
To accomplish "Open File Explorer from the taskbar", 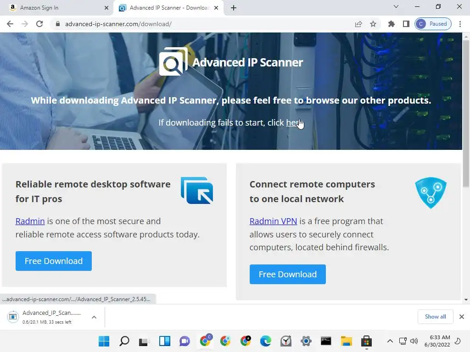I will [346, 341].
